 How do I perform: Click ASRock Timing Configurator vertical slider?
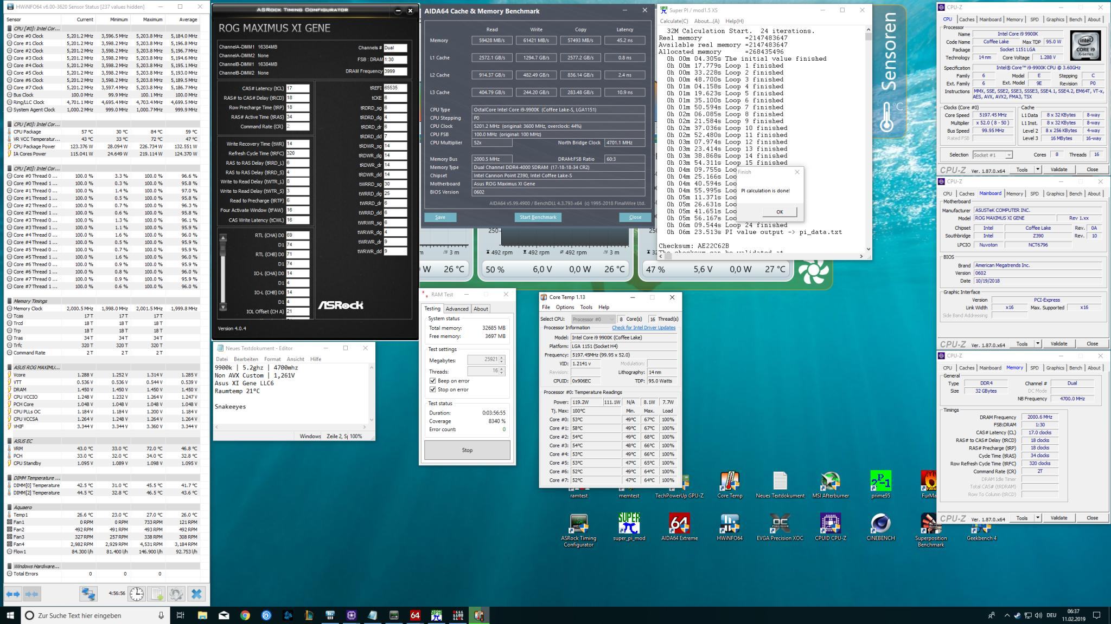(x=223, y=272)
